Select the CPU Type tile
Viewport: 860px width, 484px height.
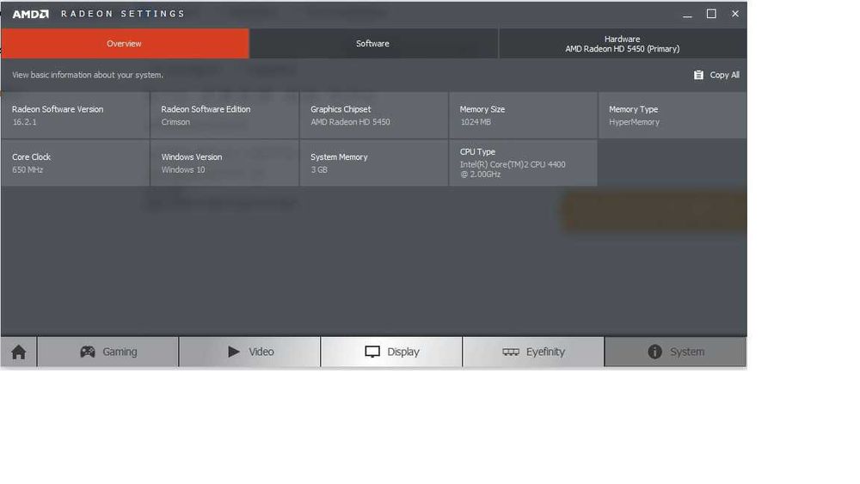(523, 162)
